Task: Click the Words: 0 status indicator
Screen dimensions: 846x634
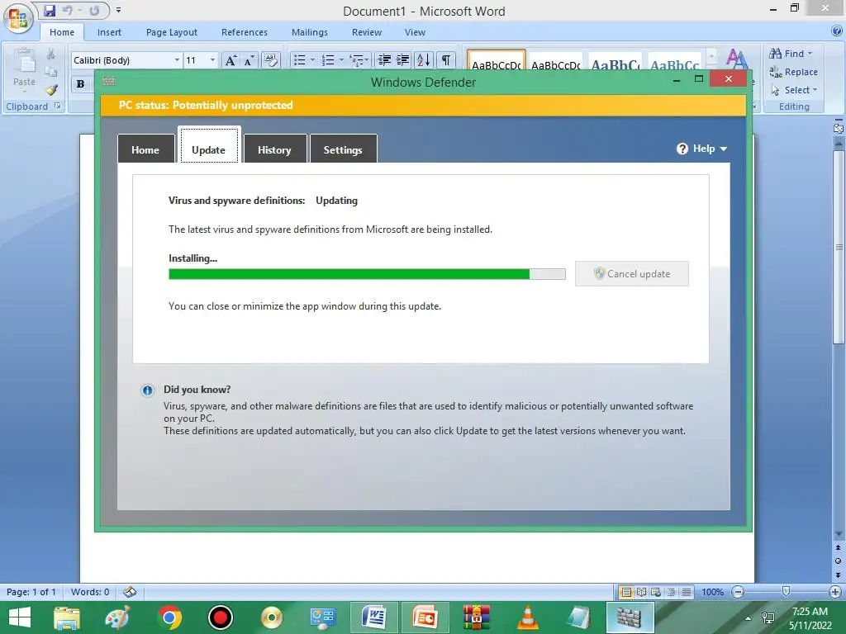Action: [x=90, y=592]
